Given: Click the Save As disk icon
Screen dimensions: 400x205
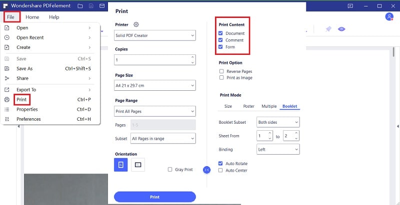Looking at the screenshot, I should [x=7, y=69].
